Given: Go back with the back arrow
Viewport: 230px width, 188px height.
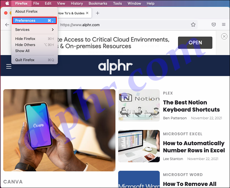Looking at the screenshot, I should [x=7, y=25].
